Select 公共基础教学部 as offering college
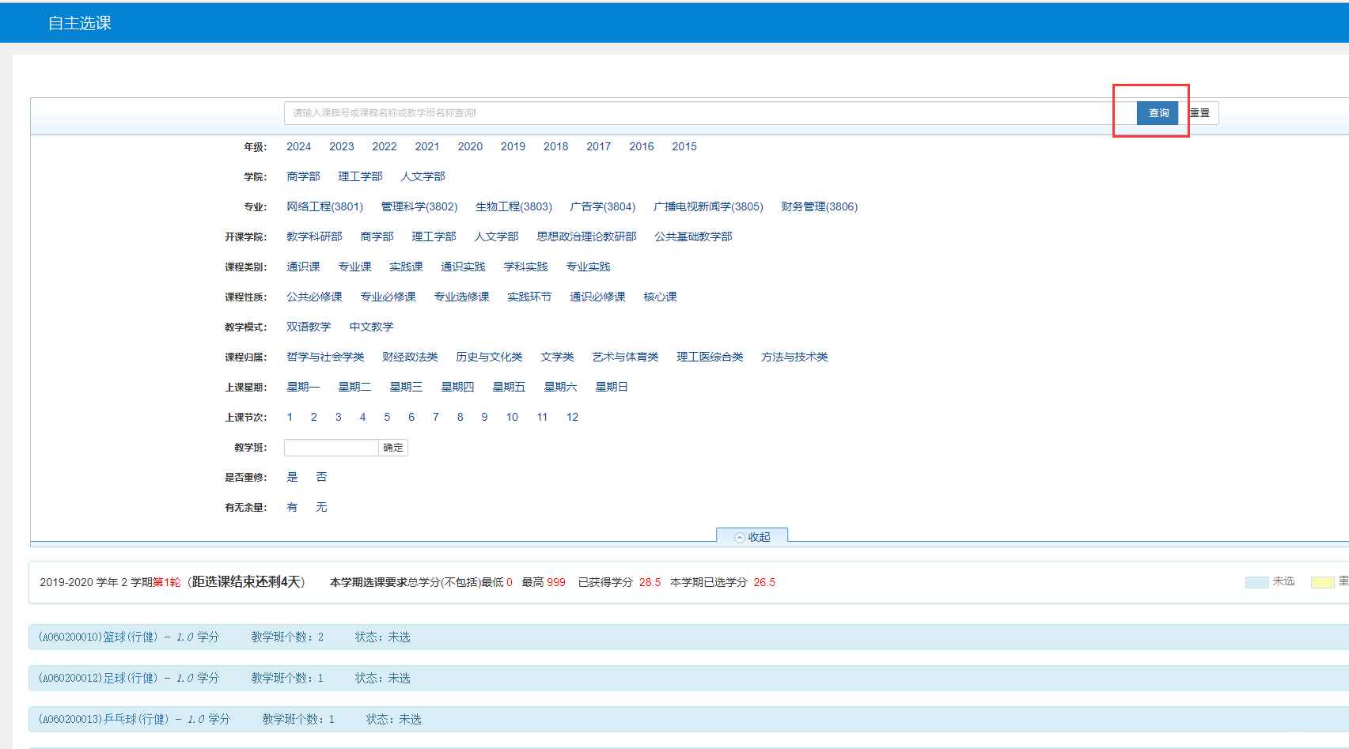 (x=693, y=236)
